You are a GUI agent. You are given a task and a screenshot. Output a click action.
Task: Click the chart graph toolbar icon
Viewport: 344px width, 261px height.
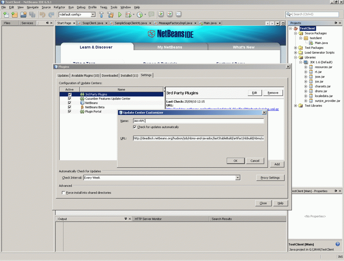coord(179,14)
